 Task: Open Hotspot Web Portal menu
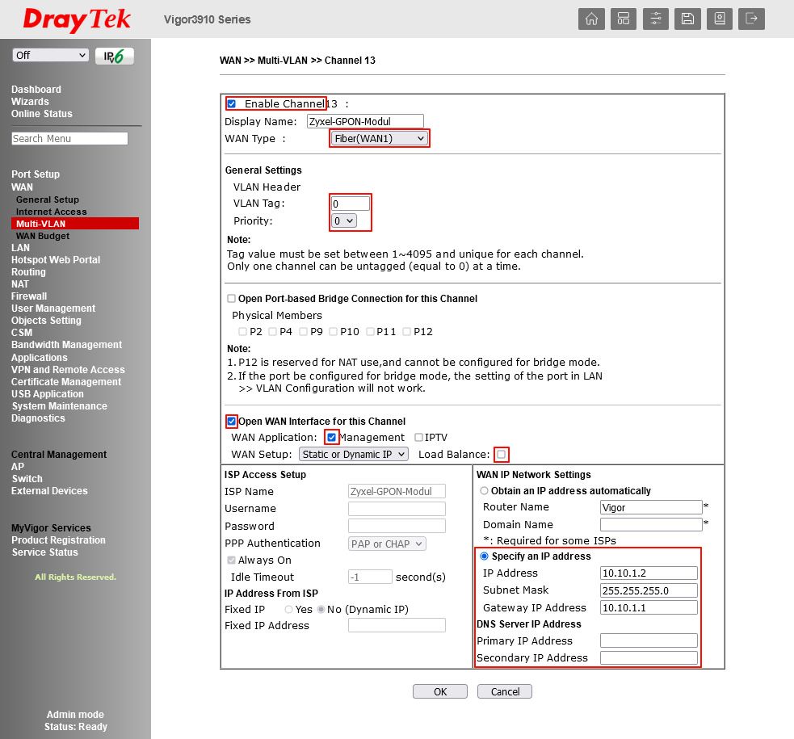56,260
